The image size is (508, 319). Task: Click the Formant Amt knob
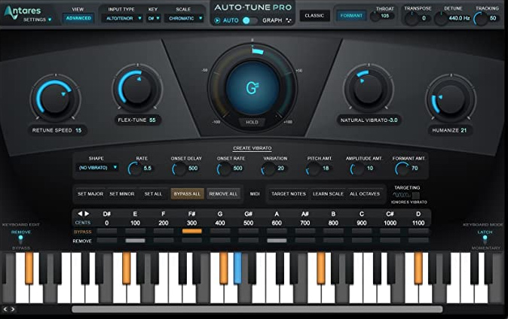click(x=402, y=169)
